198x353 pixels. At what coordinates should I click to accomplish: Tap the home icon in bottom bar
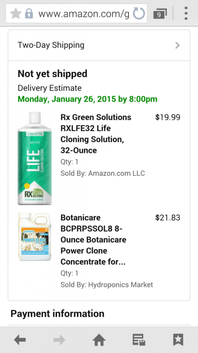(x=99, y=340)
